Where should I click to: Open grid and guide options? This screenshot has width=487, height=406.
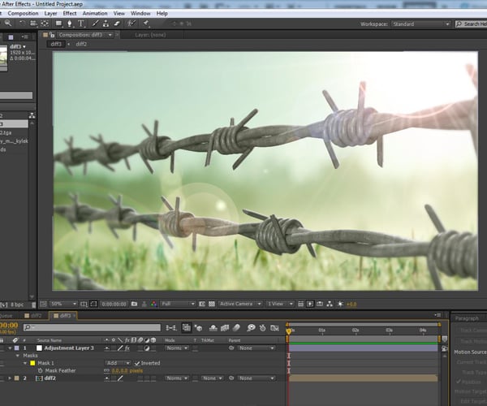click(x=84, y=304)
